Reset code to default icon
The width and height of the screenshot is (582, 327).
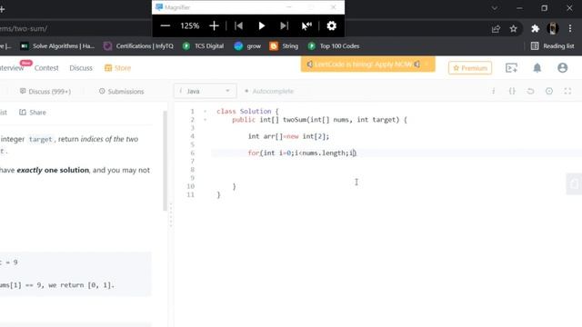(530, 91)
